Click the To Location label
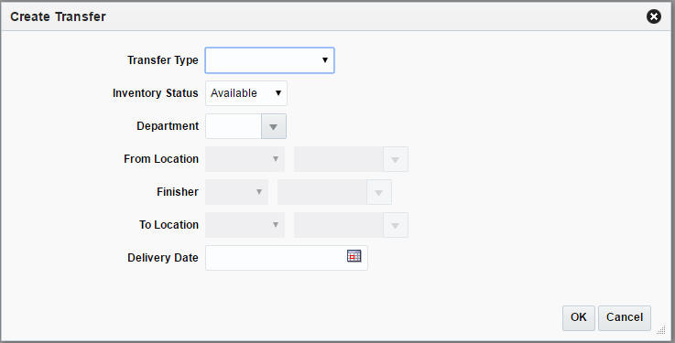Image resolution: width=675 pixels, height=343 pixels. 169,225
